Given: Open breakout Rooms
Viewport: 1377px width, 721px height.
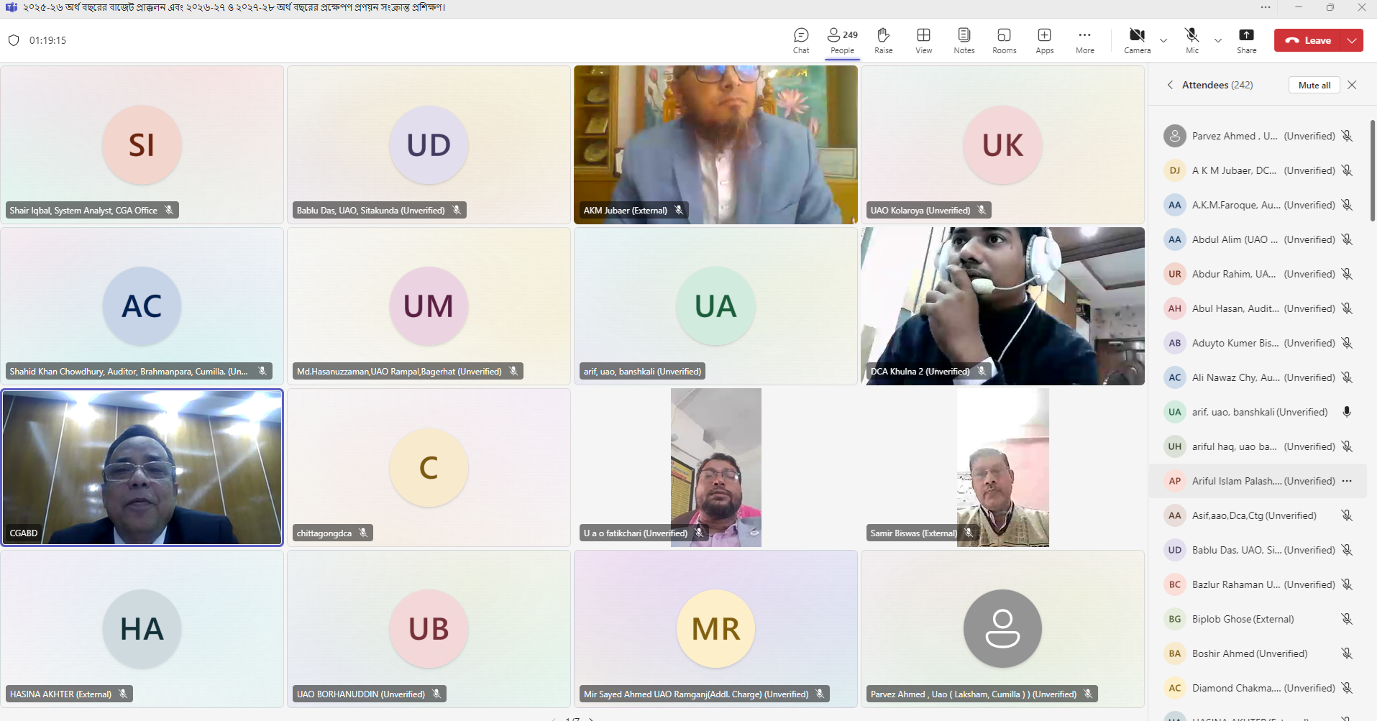Looking at the screenshot, I should coord(1004,40).
